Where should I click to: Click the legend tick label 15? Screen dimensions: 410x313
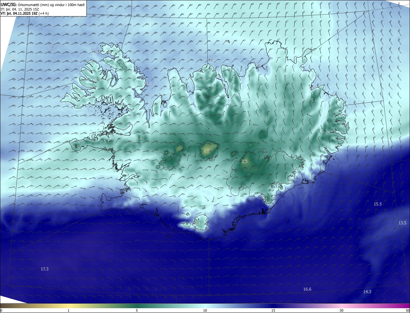[273, 310]
